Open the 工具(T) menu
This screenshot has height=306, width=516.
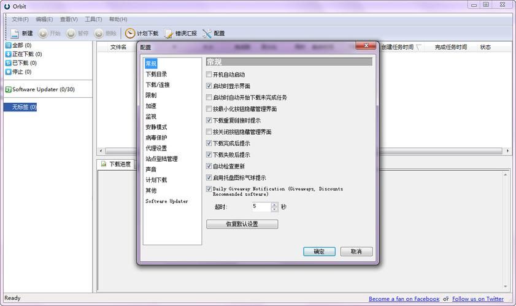coord(93,19)
